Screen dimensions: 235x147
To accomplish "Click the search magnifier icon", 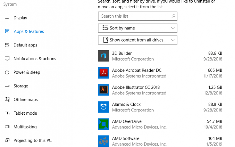I will pos(173,16).
